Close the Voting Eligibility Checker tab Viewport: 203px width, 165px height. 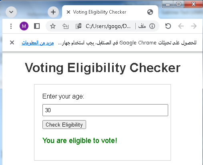tap(68, 12)
